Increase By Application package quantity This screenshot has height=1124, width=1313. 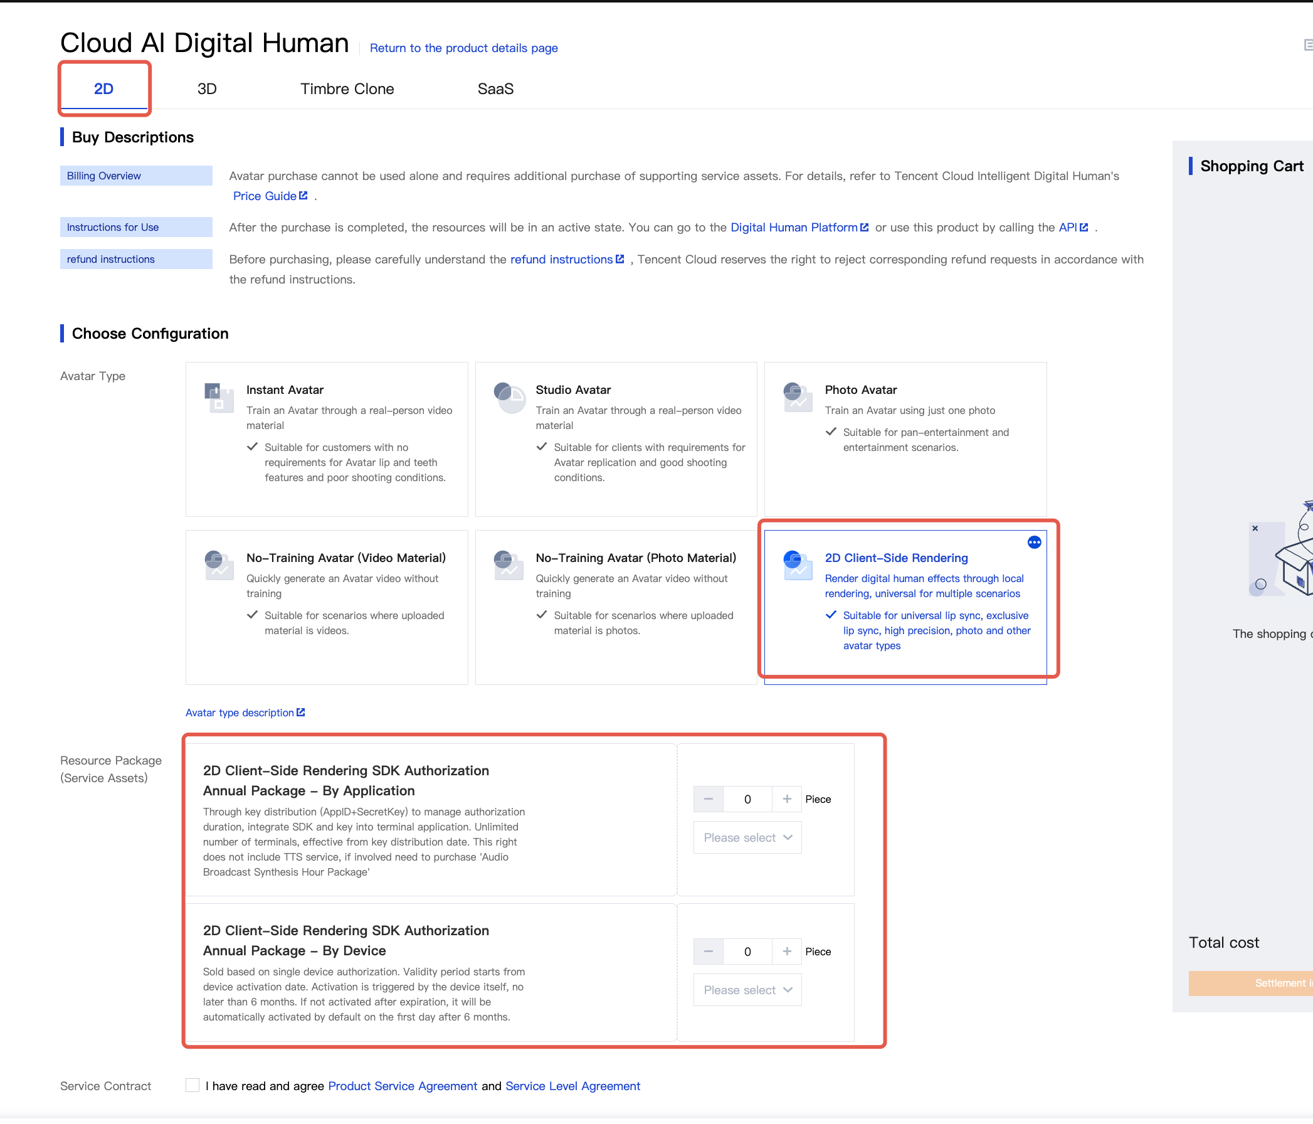(x=786, y=799)
